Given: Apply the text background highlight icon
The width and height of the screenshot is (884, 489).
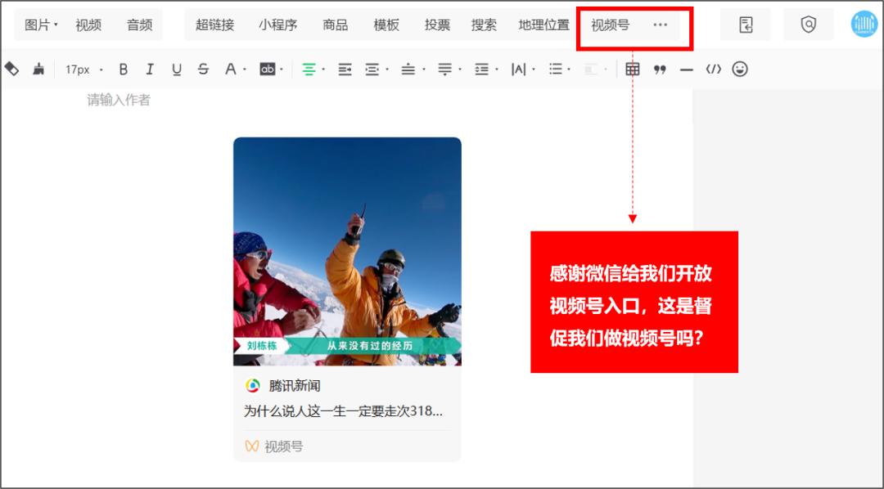Looking at the screenshot, I should click(267, 70).
